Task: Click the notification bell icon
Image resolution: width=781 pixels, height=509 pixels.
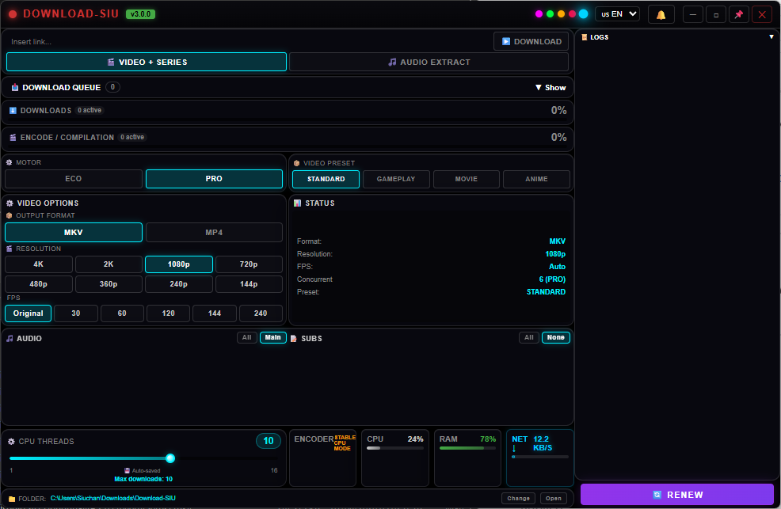Action: coord(661,14)
